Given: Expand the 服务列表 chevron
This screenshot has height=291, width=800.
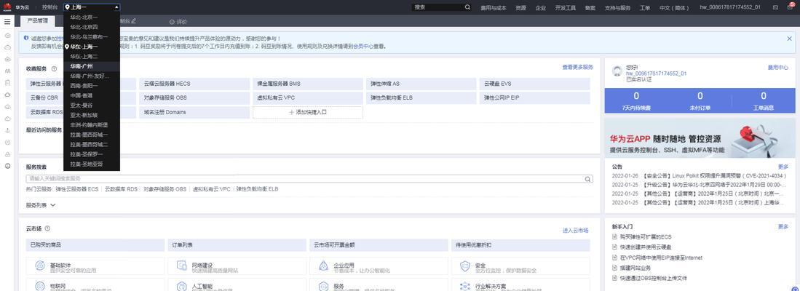Looking at the screenshot, I should point(52,205).
